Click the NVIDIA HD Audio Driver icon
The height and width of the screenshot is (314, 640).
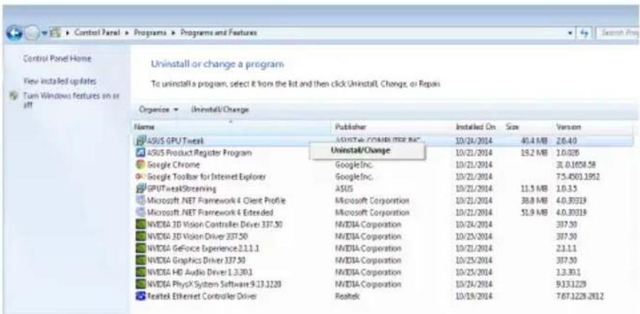coord(140,272)
